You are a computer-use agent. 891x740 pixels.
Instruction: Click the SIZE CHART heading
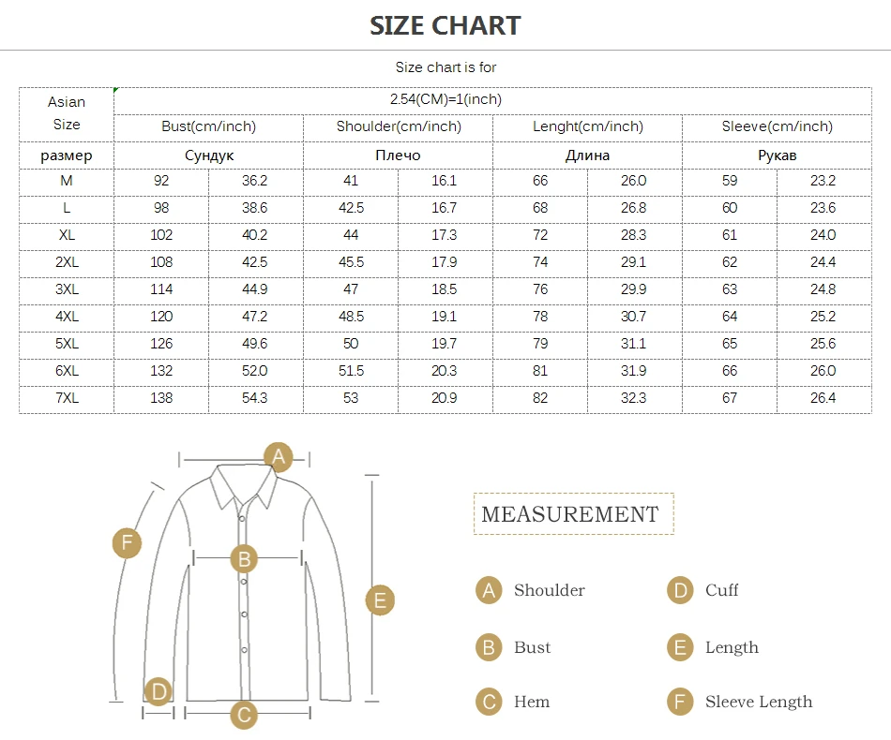click(445, 25)
